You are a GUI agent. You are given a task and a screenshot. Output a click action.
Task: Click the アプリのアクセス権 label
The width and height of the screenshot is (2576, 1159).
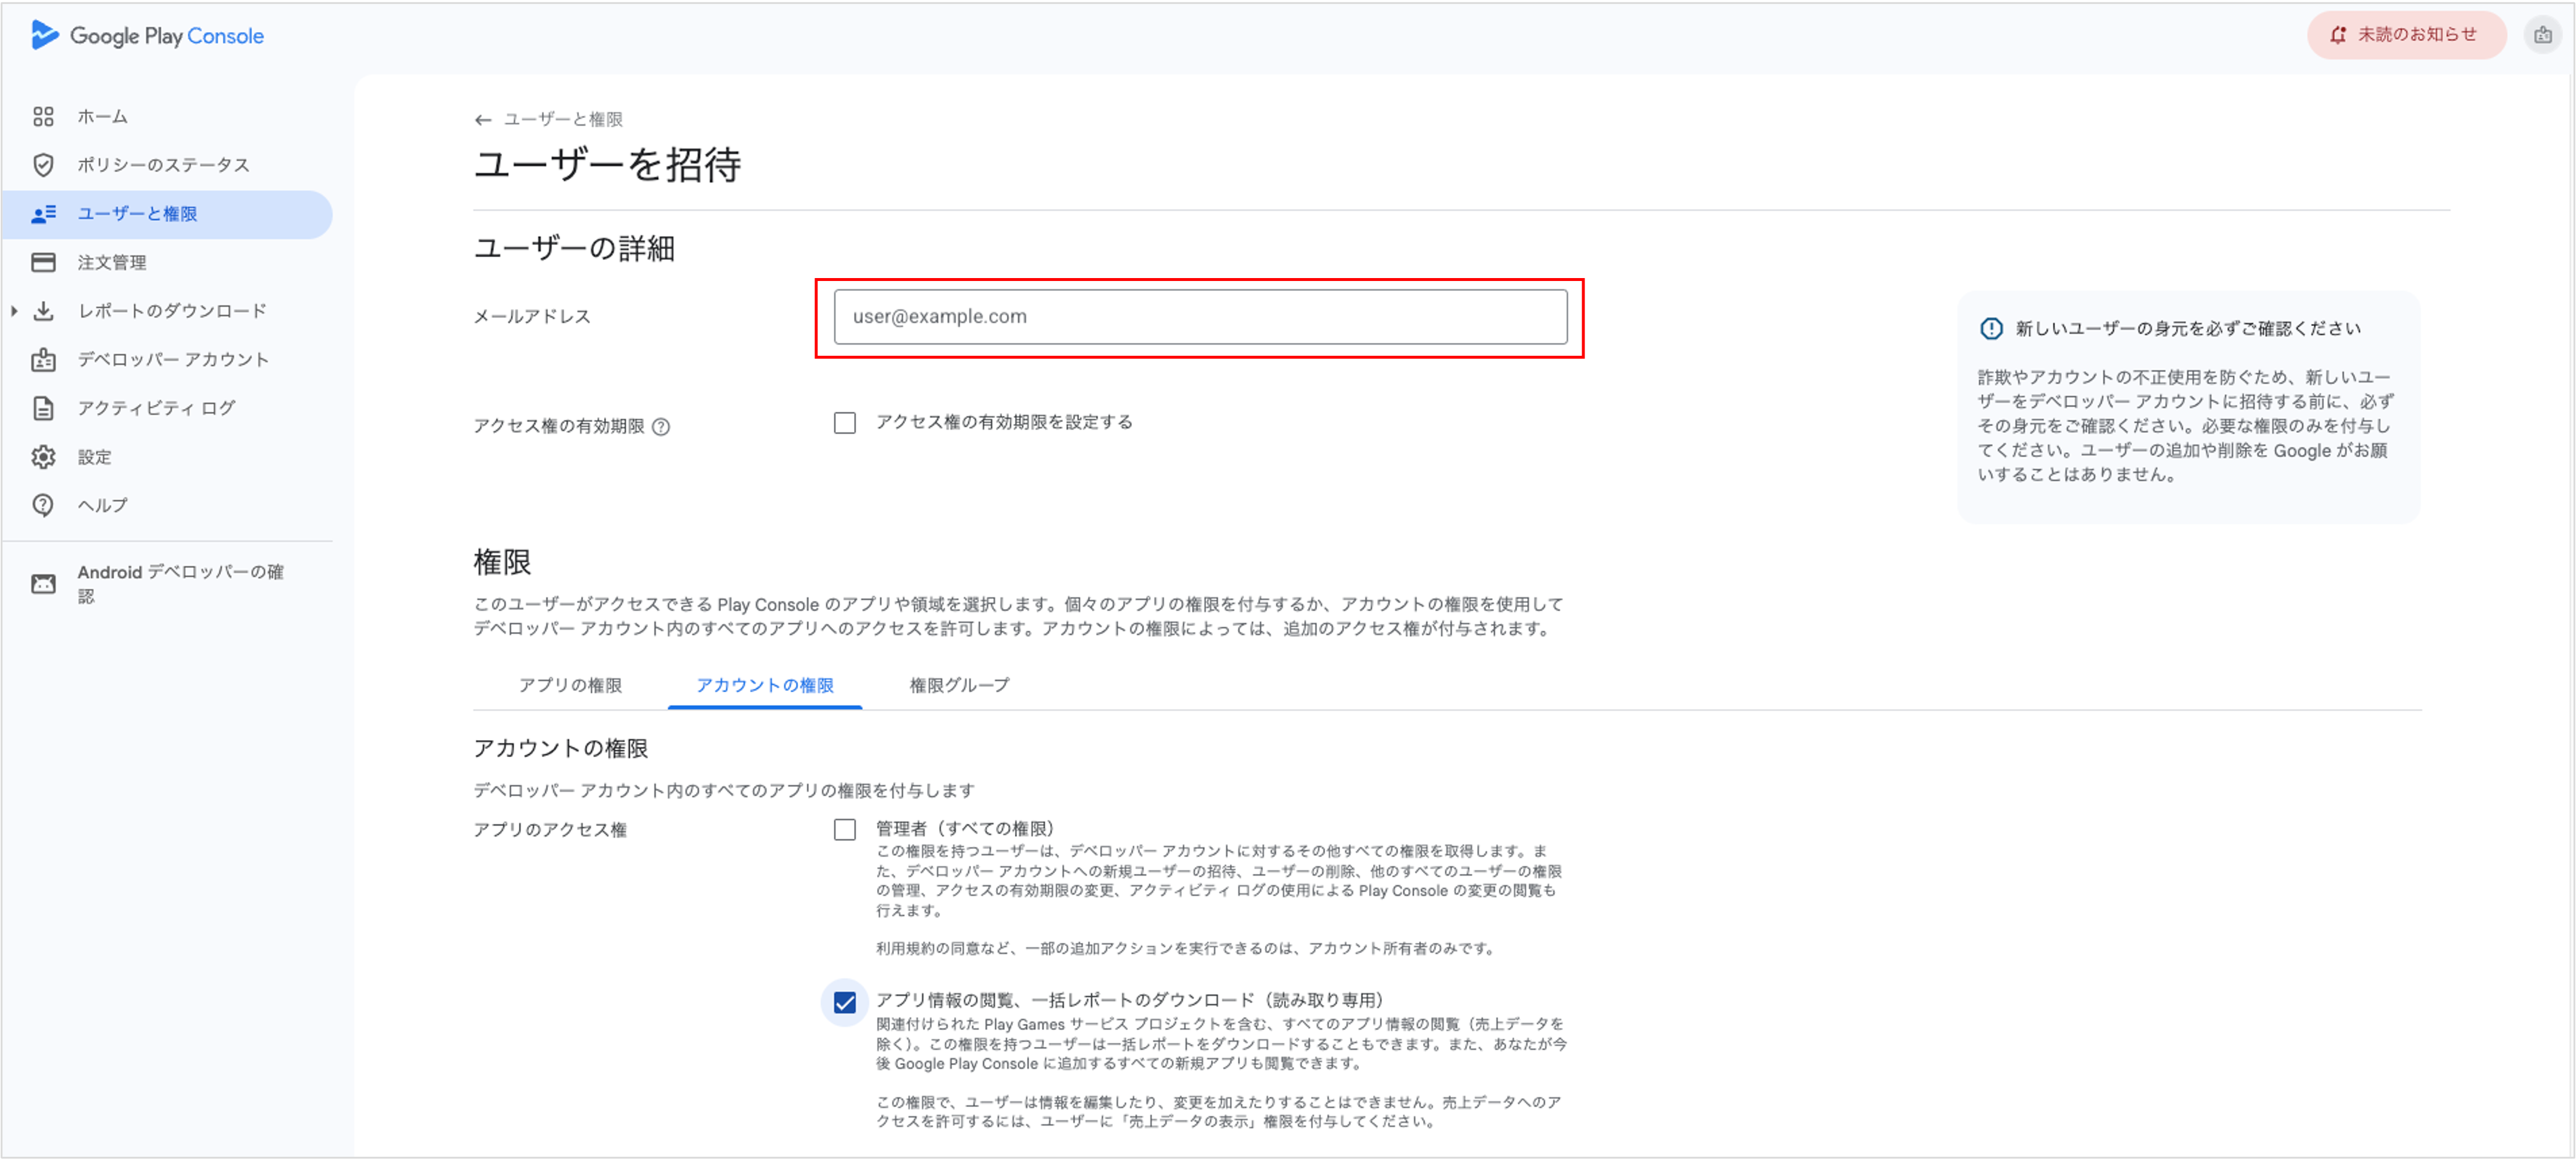[x=550, y=830]
